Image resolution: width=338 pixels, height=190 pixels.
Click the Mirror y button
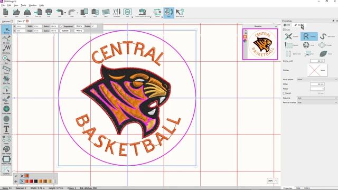(x=79, y=31)
